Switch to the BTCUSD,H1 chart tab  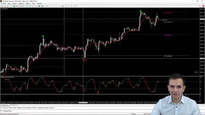5,105
